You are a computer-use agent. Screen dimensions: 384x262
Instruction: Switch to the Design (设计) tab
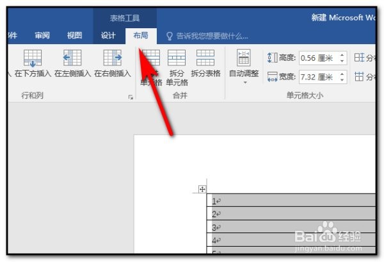[x=108, y=35]
